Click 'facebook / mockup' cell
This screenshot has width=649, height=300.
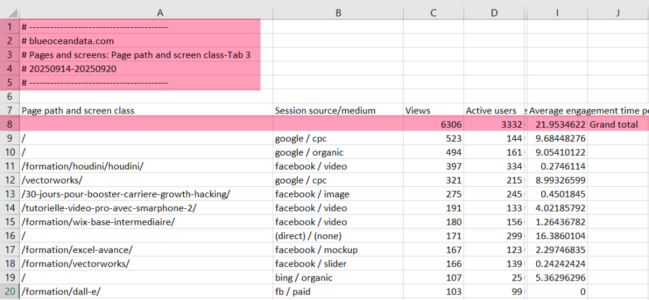click(338, 249)
